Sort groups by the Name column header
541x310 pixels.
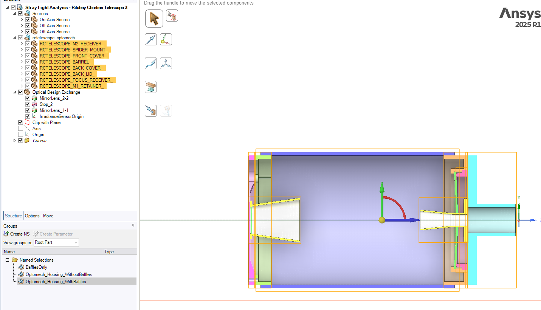pyautogui.click(x=52, y=252)
